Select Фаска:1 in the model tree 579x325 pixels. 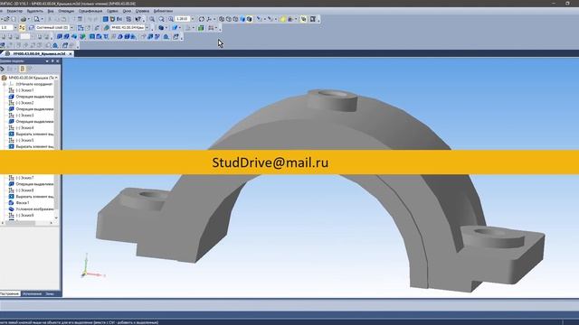[22, 202]
